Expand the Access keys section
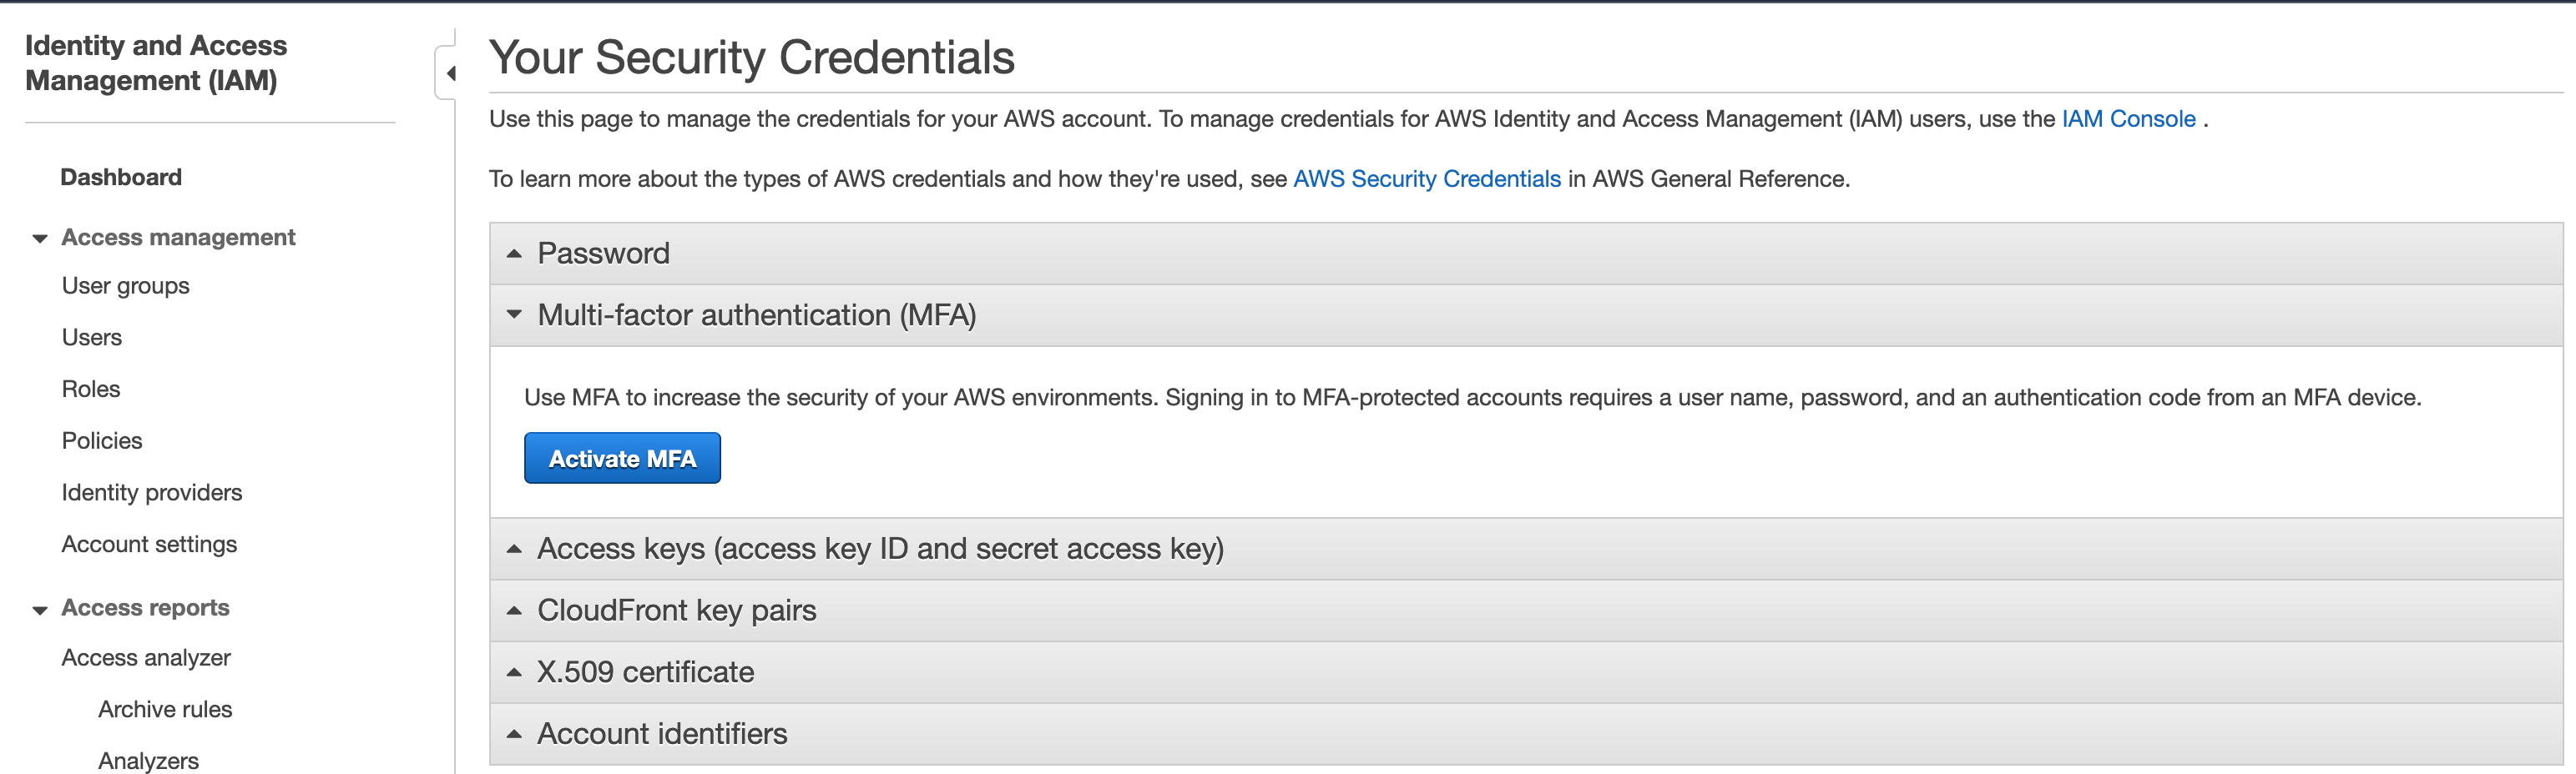Viewport: 2576px width, 774px height. (1526, 550)
